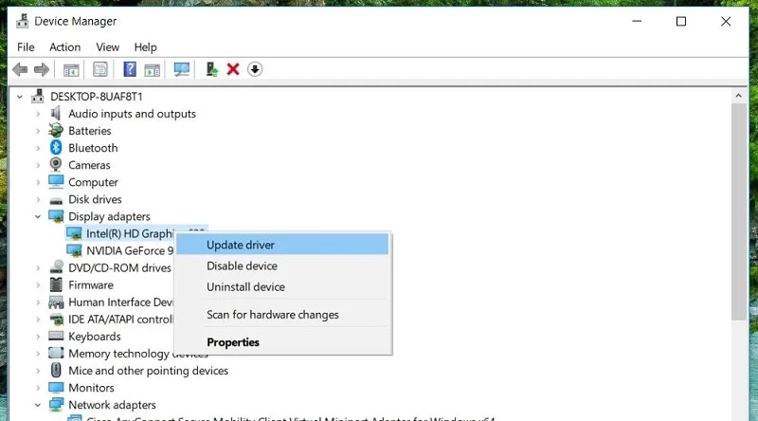Click the Update device driver toolbar icon
This screenshot has width=758, height=421.
coord(212,69)
